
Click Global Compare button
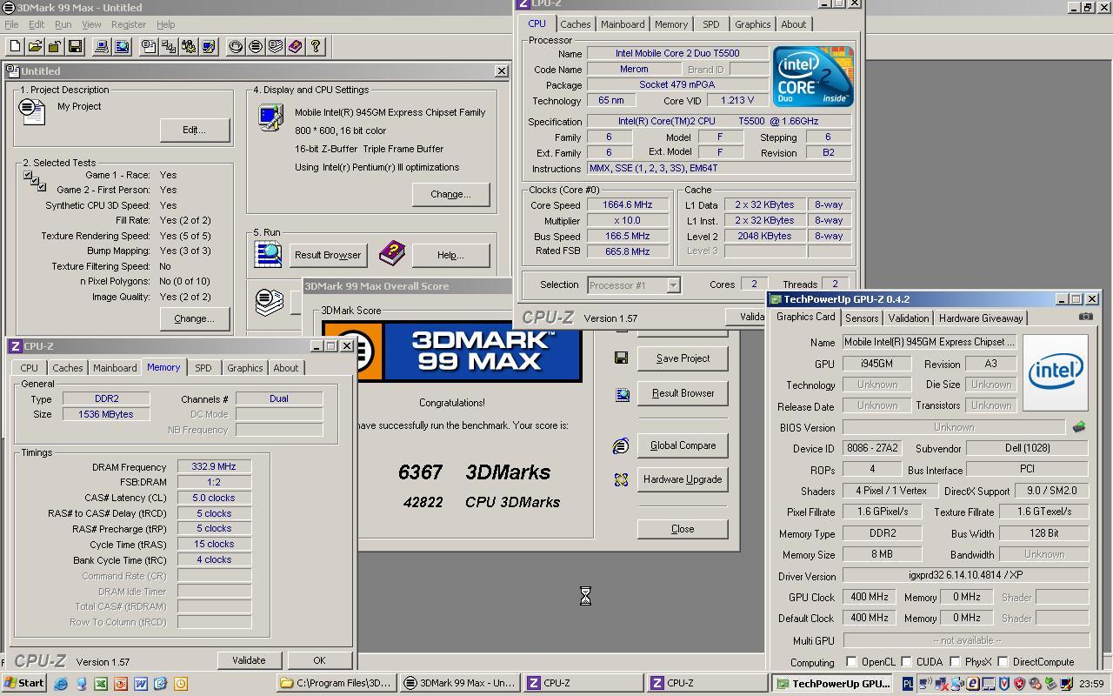tap(683, 445)
